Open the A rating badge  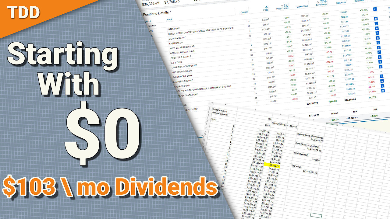pyautogui.click(x=382, y=81)
